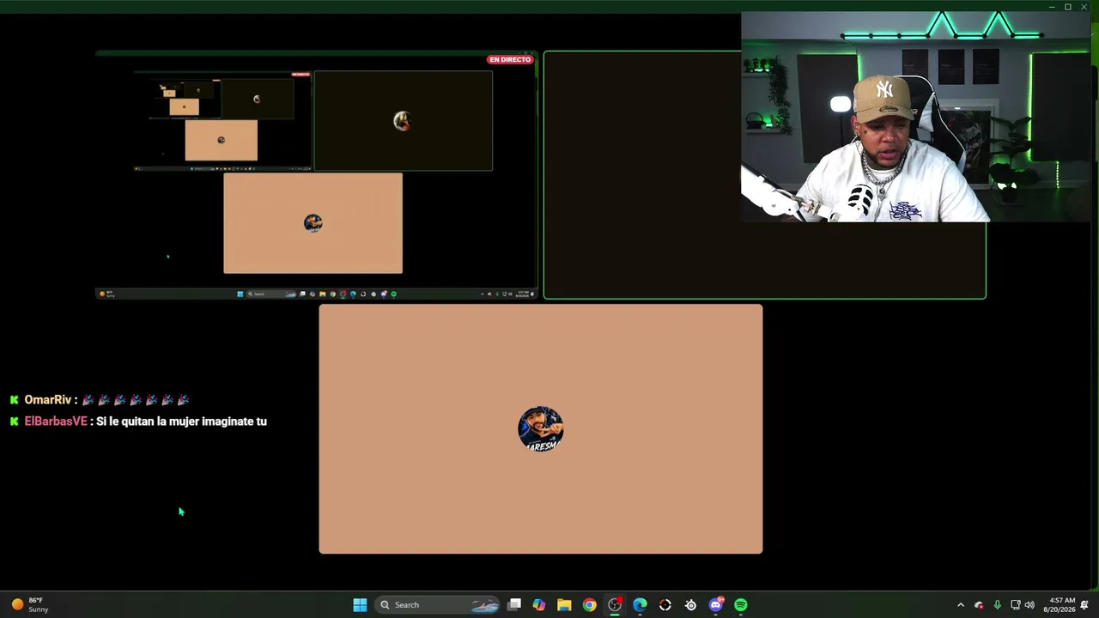Screen dimensions: 1099x618
Task: Open volume control tray icon
Action: click(1029, 605)
